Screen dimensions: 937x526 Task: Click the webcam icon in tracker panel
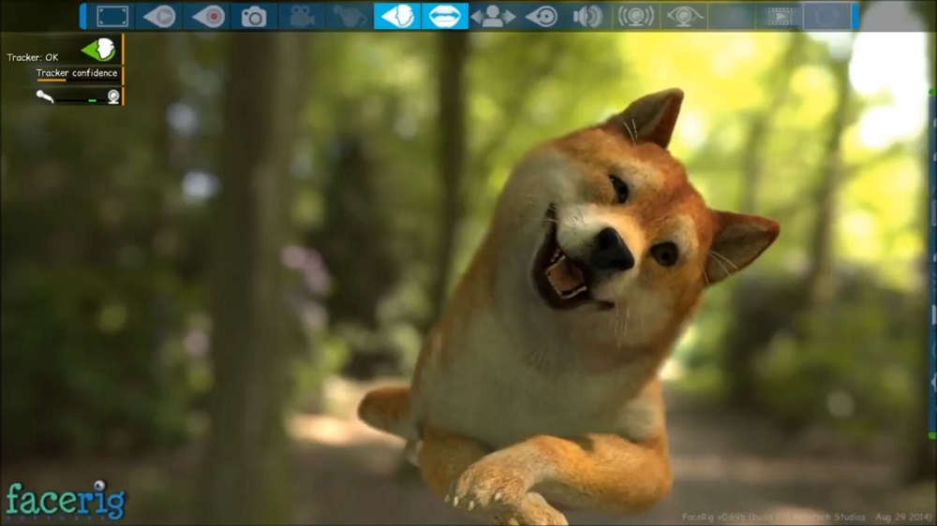pos(113,96)
